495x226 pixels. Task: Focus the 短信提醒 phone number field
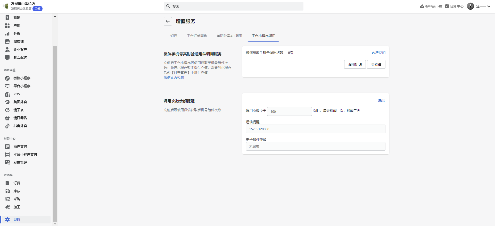tap(316, 129)
